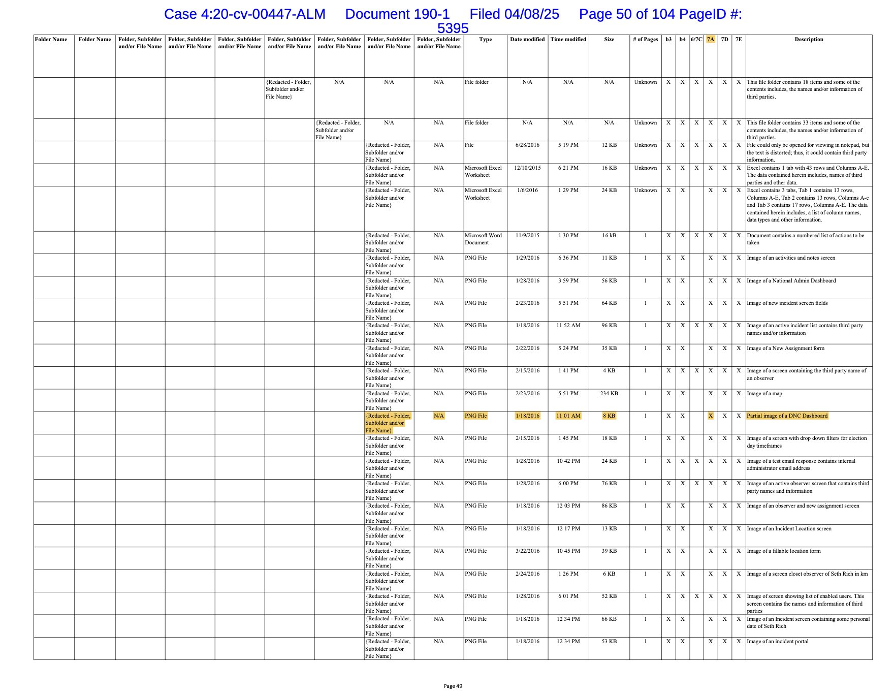This screenshot has height=695, width=894.
Task: Click description about drop down filters for election day
Action: (807, 442)
